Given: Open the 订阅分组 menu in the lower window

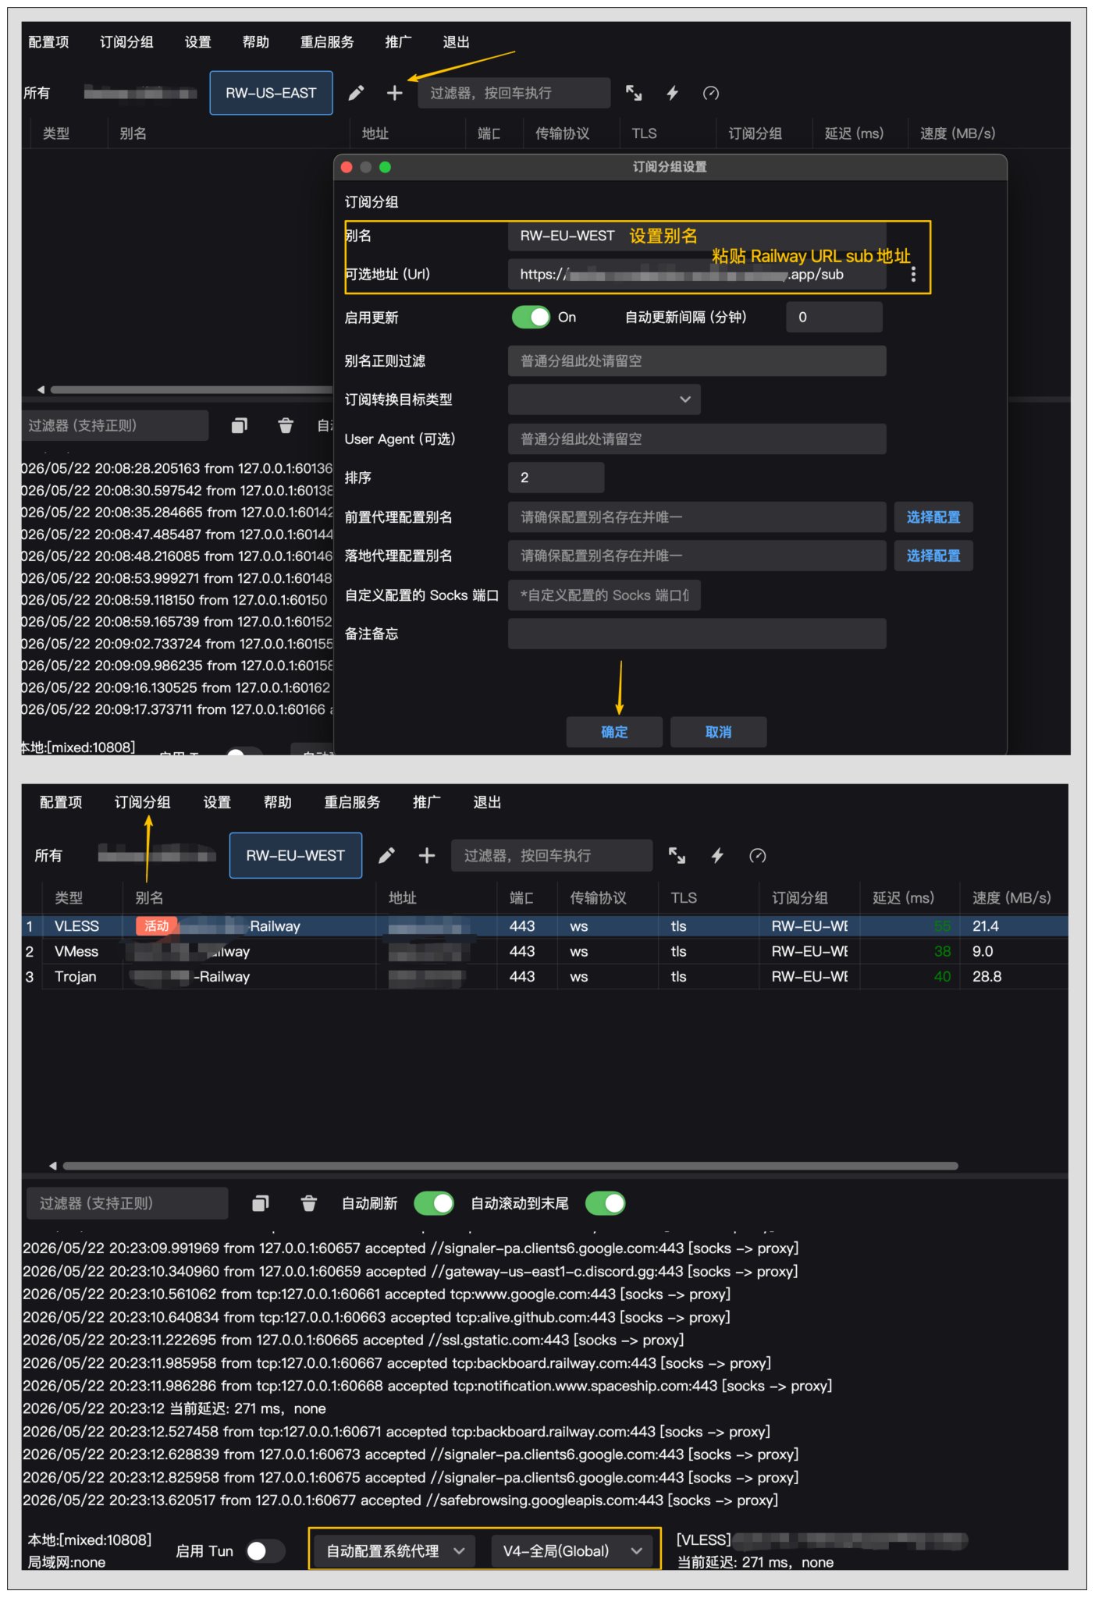Looking at the screenshot, I should tap(142, 802).
